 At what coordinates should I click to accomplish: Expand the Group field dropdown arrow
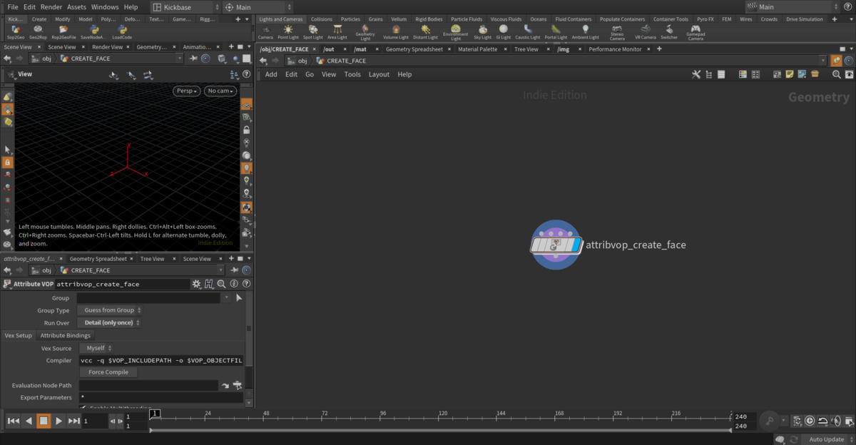click(227, 298)
